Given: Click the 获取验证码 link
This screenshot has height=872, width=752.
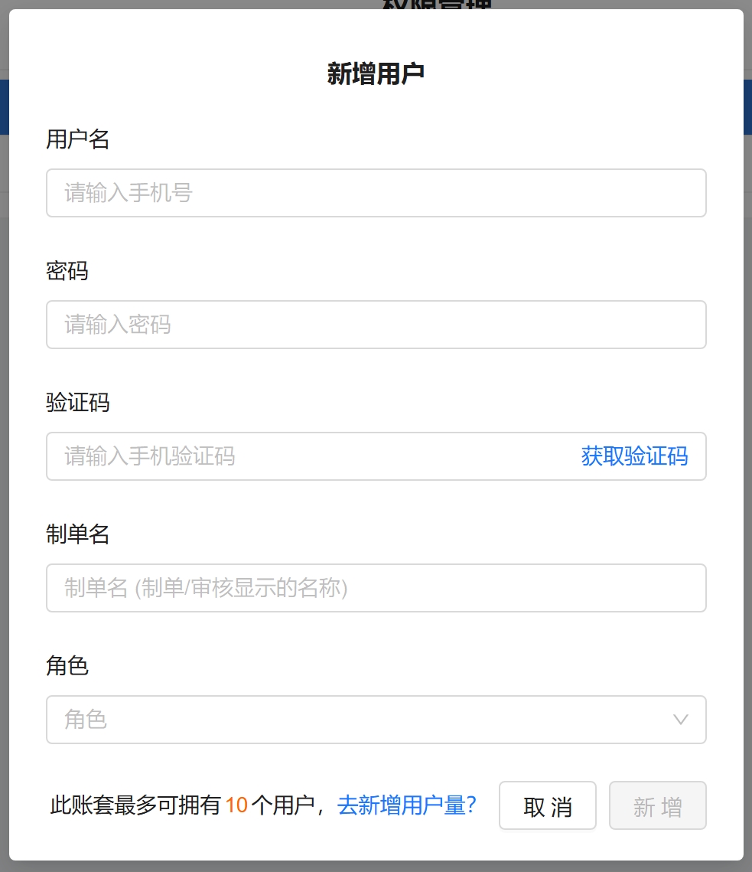Looking at the screenshot, I should 634,456.
